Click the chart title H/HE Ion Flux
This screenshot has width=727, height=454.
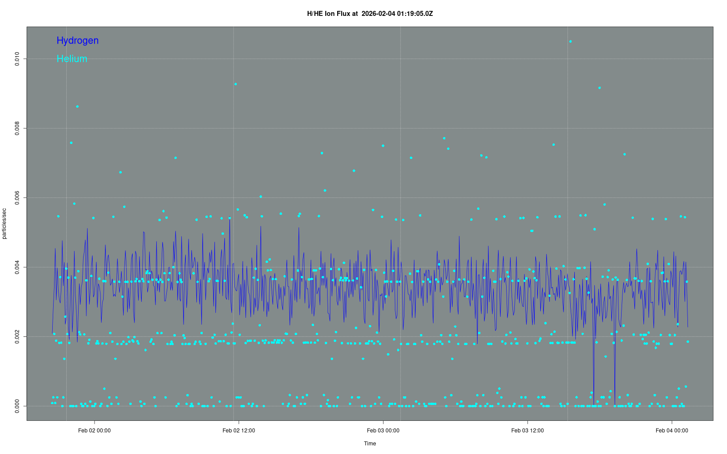pos(370,14)
